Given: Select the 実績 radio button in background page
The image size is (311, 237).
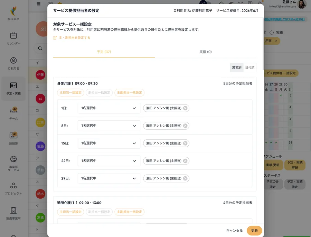Looking at the screenshot, I should [x=272, y=32].
